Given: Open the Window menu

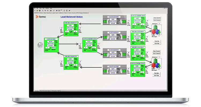Looking at the screenshot, I should [x=47, y=8].
